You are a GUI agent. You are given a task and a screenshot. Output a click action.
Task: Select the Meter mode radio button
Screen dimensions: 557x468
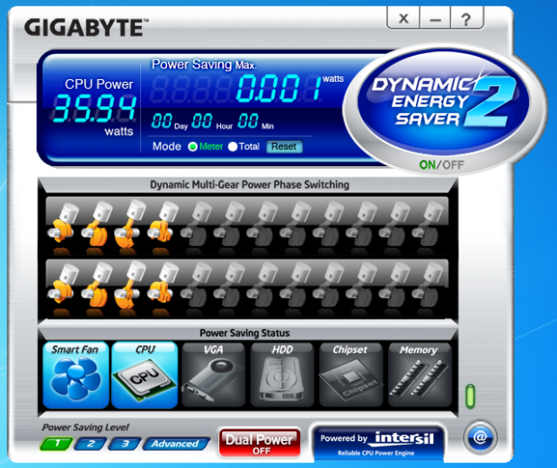pyautogui.click(x=192, y=146)
